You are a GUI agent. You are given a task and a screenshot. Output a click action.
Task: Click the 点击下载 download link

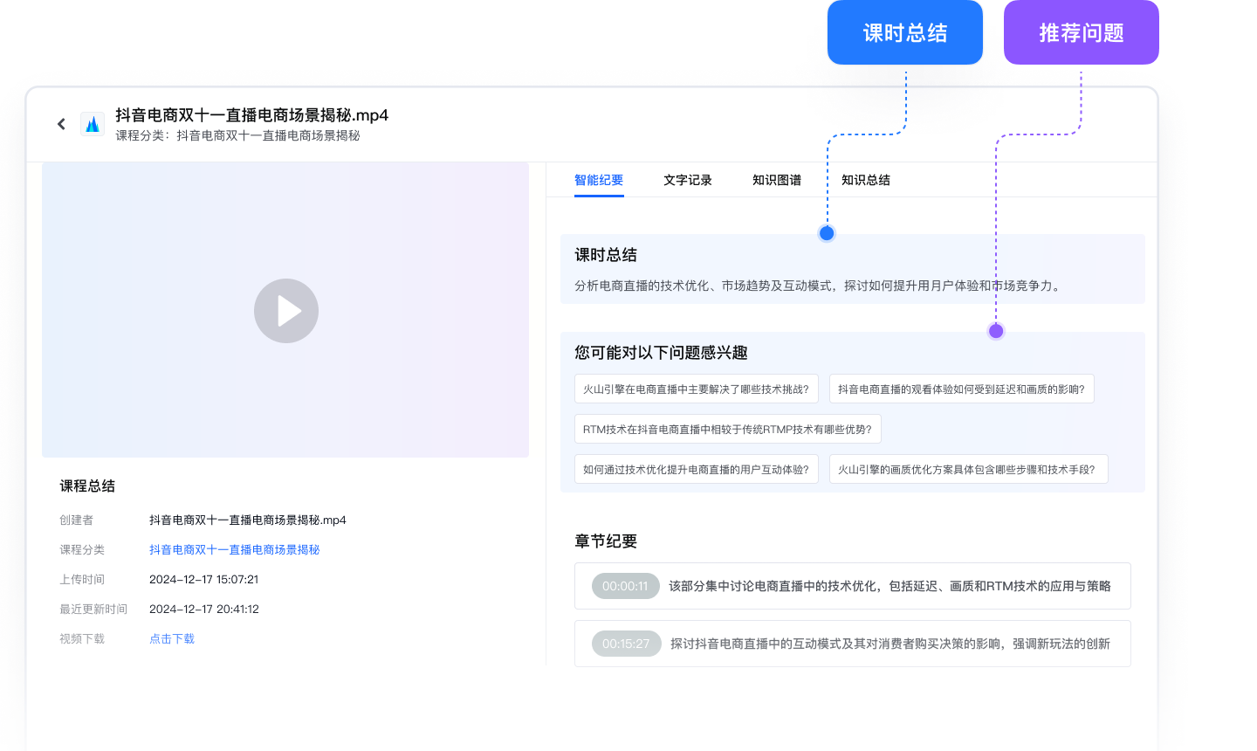point(172,638)
